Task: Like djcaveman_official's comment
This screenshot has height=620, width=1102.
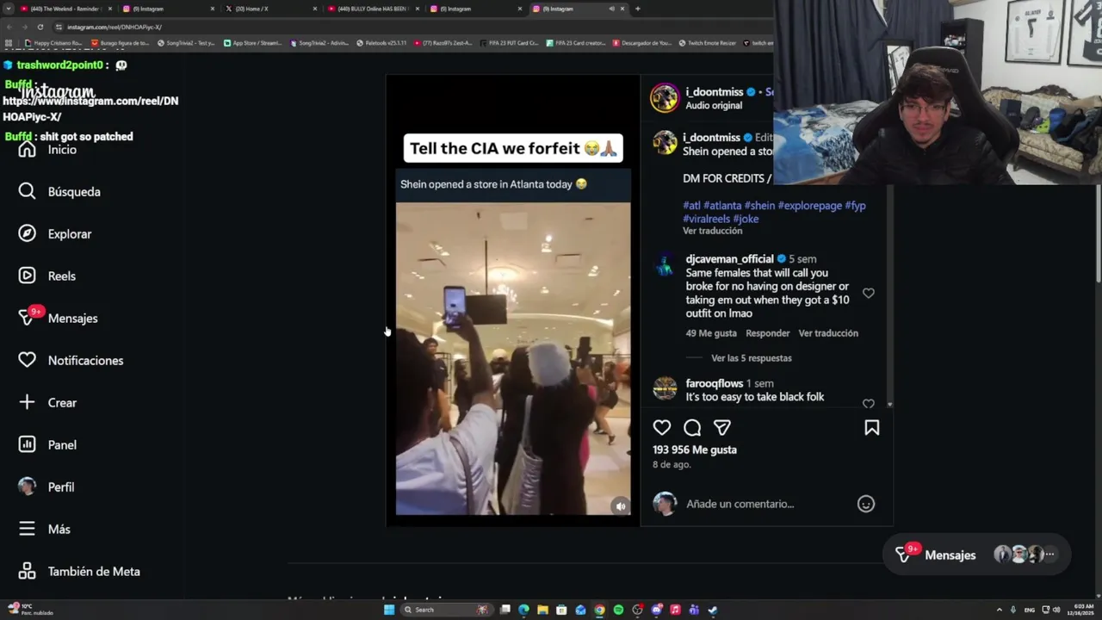Action: [869, 294]
